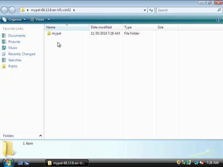The image size is (223, 167).
Task: Click the magnifier search icon
Action: [219, 10]
